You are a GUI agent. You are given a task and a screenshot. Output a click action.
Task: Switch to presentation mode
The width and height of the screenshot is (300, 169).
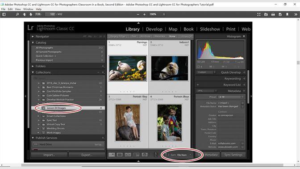(x=259, y=14)
